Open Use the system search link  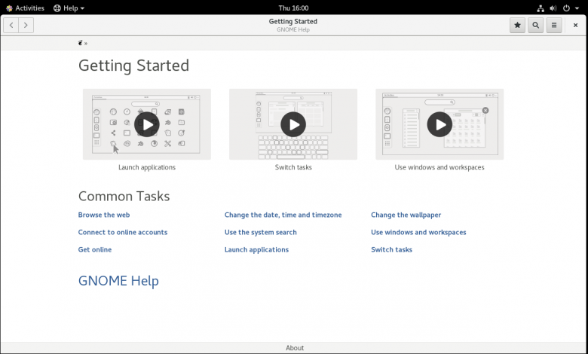click(x=261, y=232)
